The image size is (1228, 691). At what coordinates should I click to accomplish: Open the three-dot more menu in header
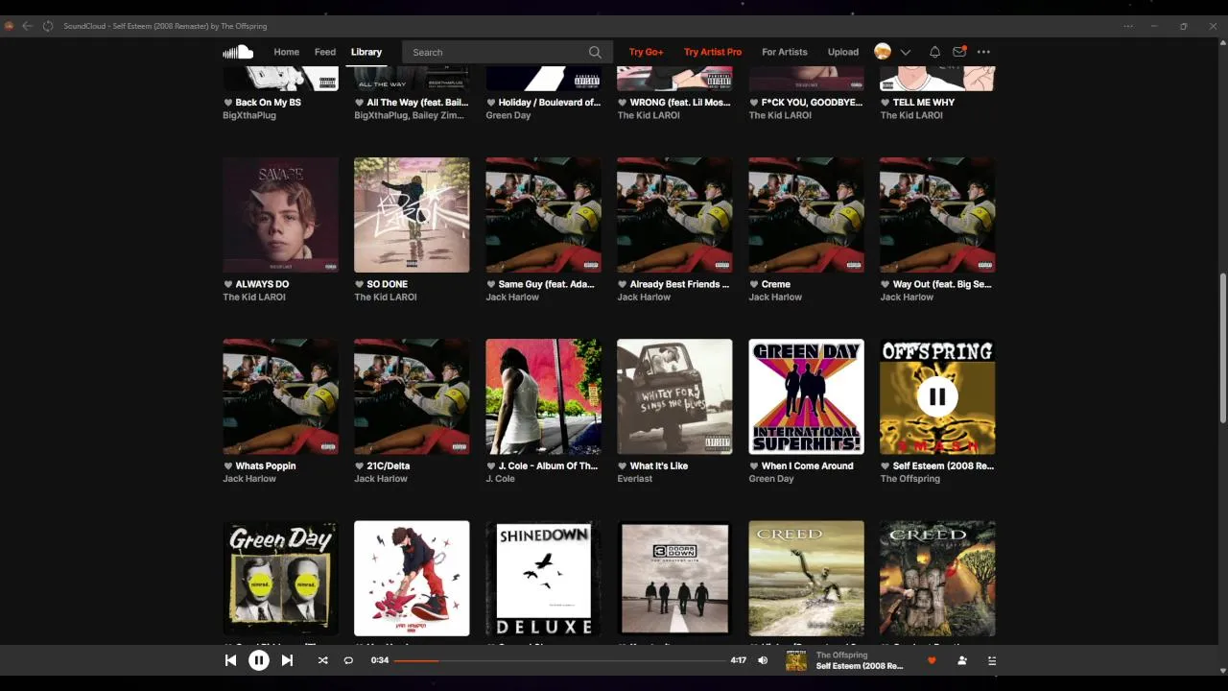(x=983, y=52)
